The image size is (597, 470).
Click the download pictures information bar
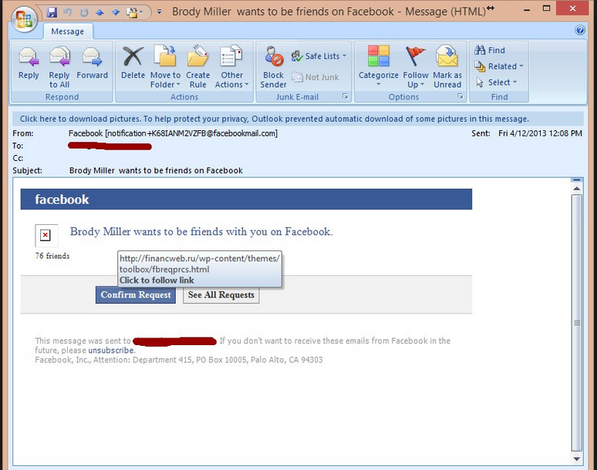click(x=275, y=119)
